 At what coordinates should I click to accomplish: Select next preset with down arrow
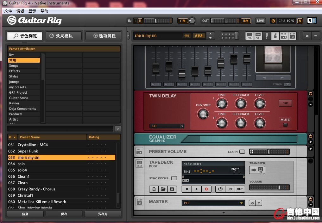tap(210, 38)
